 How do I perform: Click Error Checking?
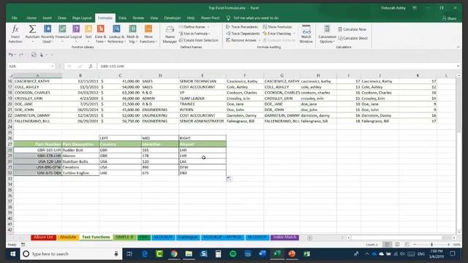(276, 34)
